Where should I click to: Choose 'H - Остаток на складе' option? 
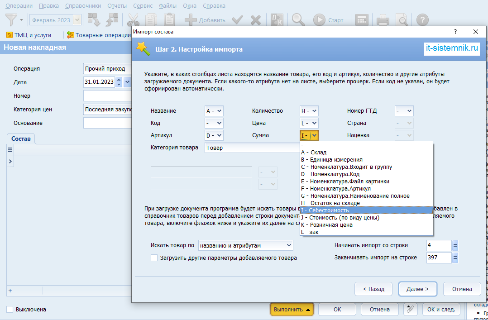(x=366, y=203)
